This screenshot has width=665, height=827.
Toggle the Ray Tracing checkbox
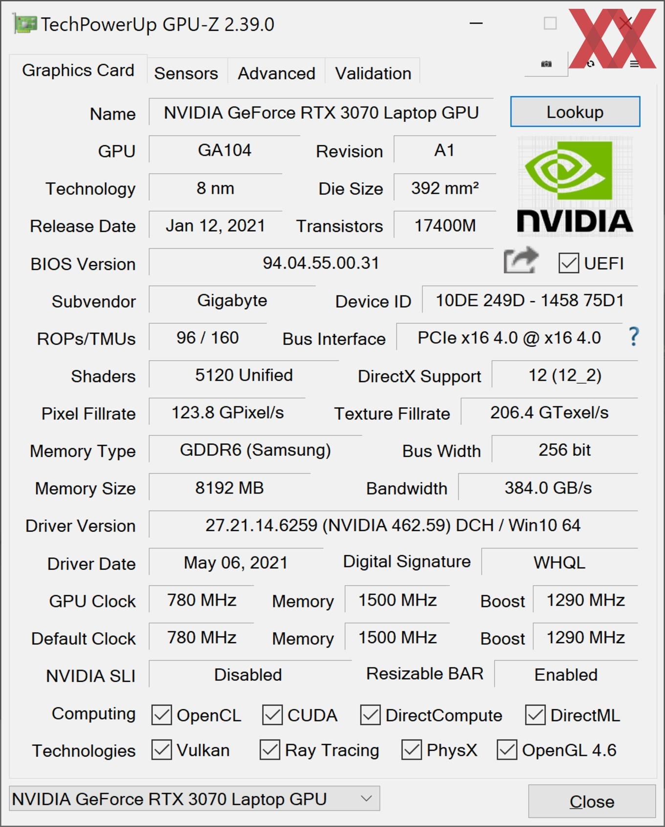270,750
